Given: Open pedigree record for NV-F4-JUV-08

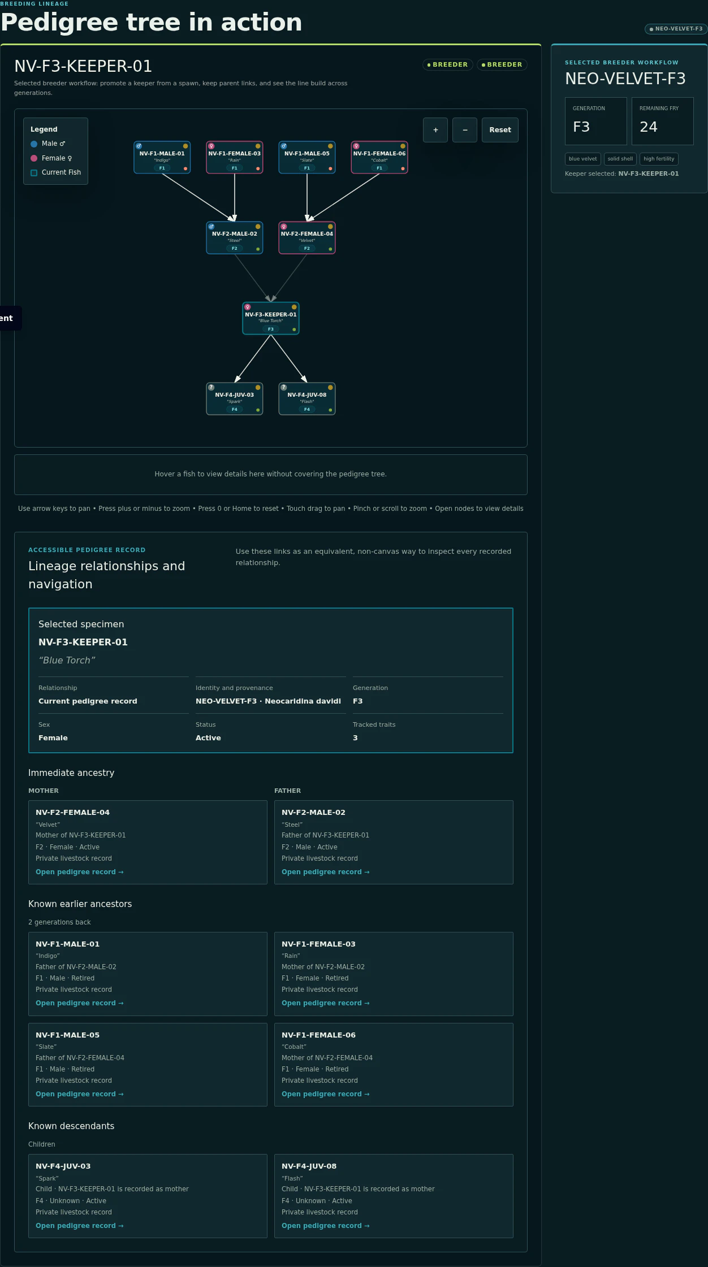Looking at the screenshot, I should (325, 1226).
